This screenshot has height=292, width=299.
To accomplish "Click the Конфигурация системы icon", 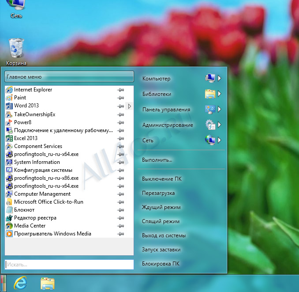I will tap(9, 170).
